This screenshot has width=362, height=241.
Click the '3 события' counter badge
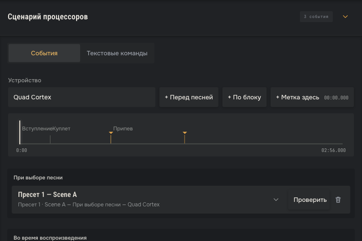(x=316, y=17)
